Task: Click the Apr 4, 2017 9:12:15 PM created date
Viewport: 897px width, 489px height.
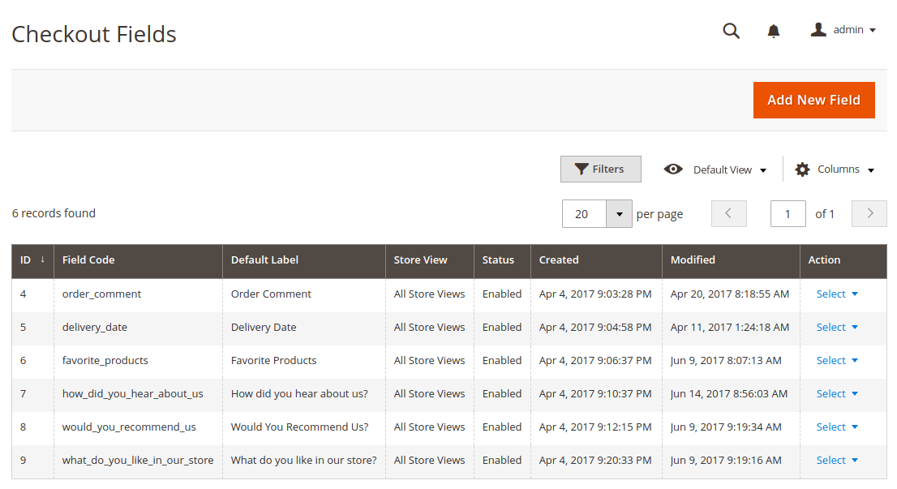Action: (x=595, y=427)
